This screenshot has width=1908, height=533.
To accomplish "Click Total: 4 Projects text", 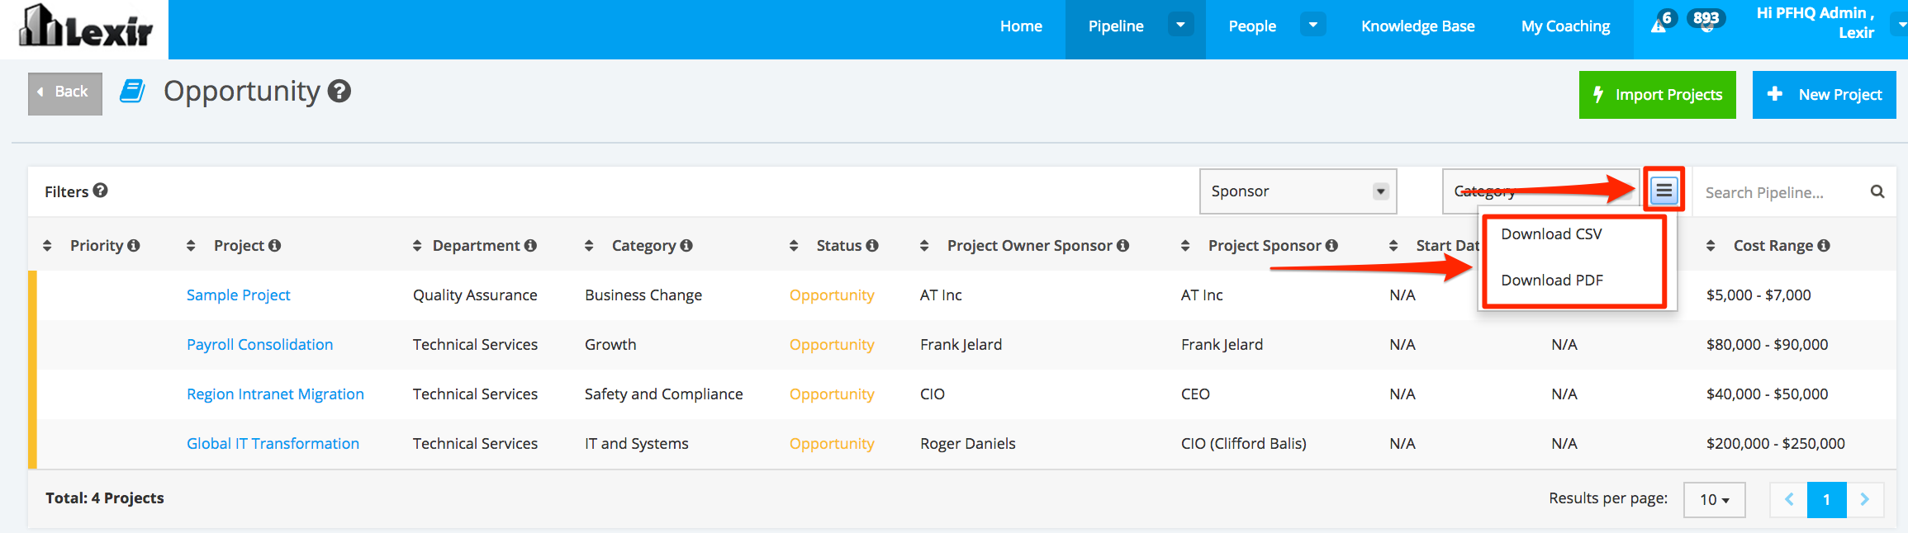I will pyautogui.click(x=105, y=498).
